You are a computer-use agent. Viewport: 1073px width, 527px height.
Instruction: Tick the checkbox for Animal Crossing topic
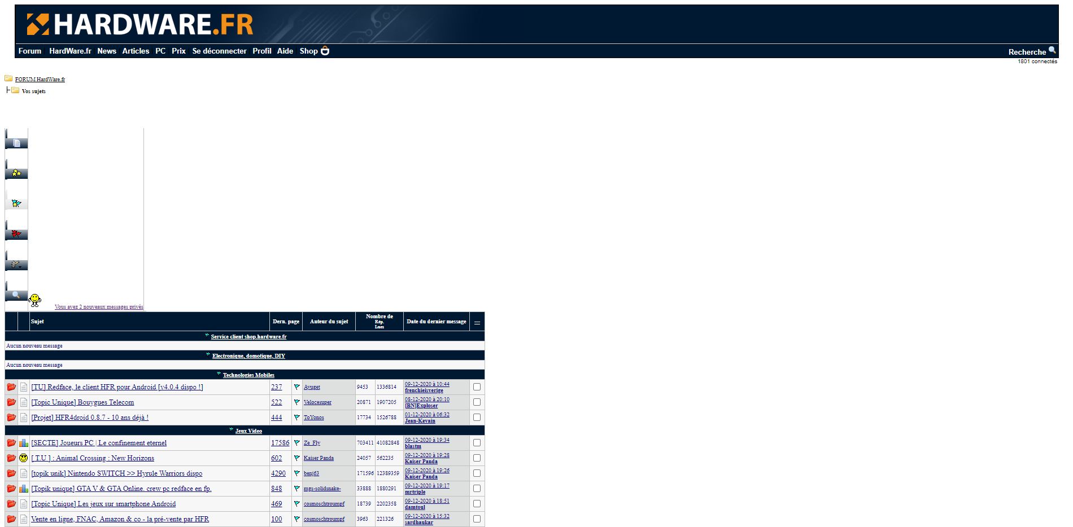pyautogui.click(x=477, y=458)
